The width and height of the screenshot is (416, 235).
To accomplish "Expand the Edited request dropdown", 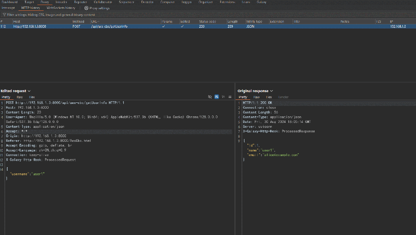I will 29,91.
